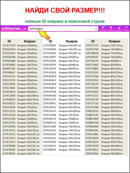Screen dimensions: 130x173
Task: Open the Профиль user icon
Action: pos(119,28)
